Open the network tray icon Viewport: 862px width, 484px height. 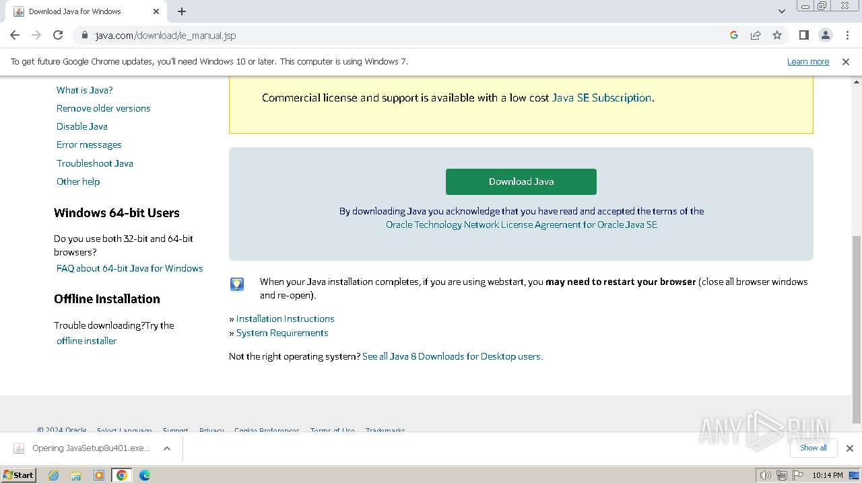coord(782,475)
